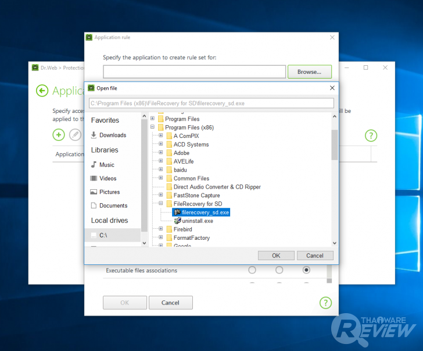Image resolution: width=423 pixels, height=351 pixels.
Task: Click the disabled OK in Application rule dialog
Action: click(124, 303)
